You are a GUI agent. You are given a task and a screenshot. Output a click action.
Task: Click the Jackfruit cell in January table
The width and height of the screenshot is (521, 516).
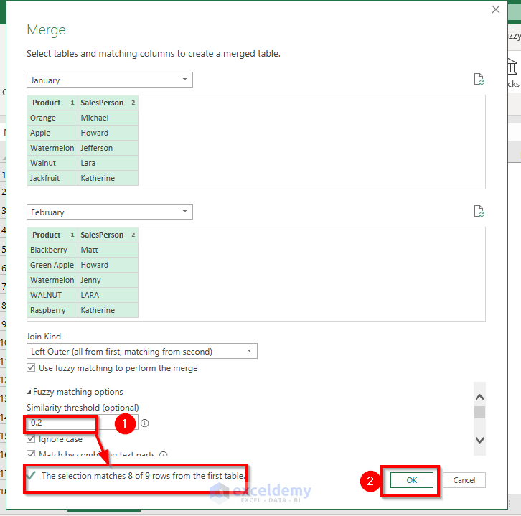click(x=52, y=178)
